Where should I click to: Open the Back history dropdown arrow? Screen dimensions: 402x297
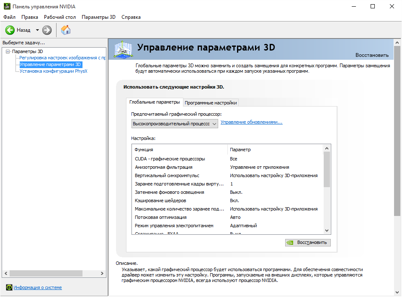tap(37, 30)
